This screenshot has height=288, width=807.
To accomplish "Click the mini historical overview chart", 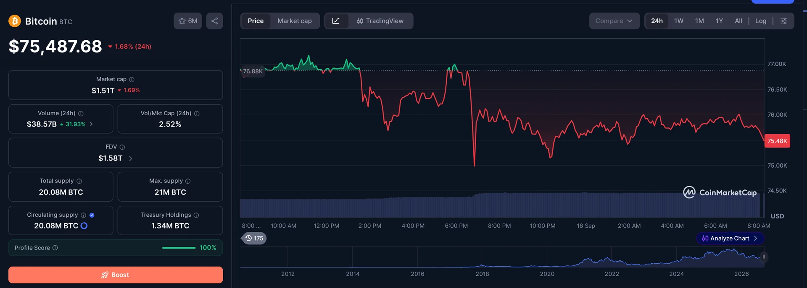I will coord(502,257).
